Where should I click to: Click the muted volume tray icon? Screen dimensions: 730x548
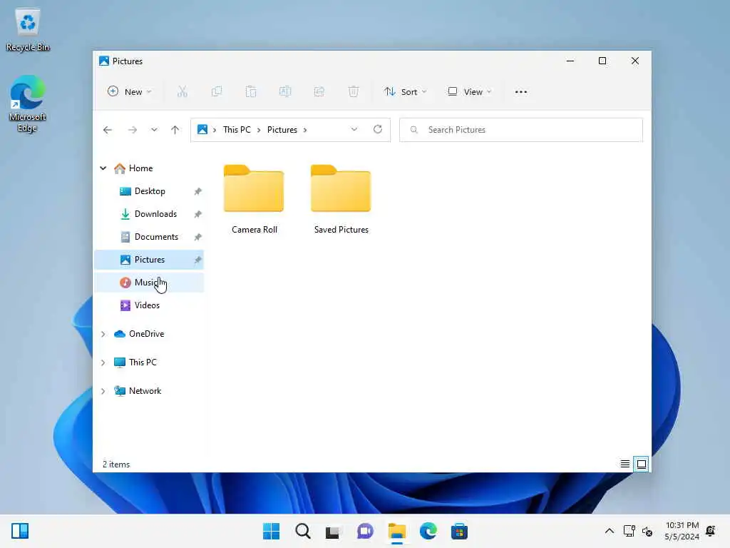click(x=647, y=531)
